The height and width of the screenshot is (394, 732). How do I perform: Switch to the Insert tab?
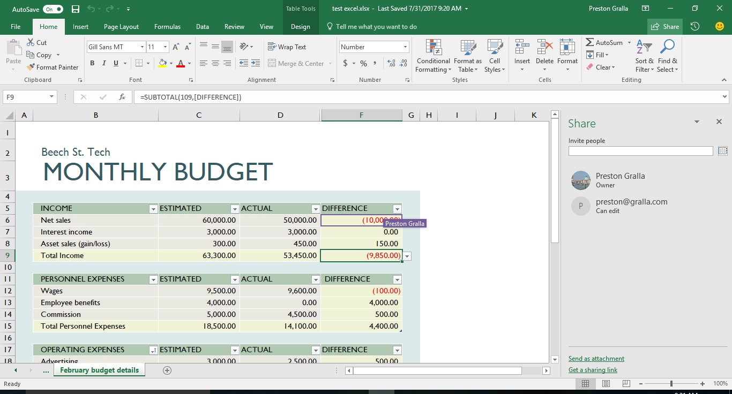(x=81, y=27)
